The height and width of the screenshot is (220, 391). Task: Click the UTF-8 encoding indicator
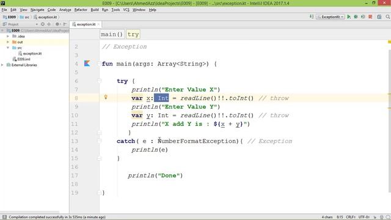[x=364, y=217]
